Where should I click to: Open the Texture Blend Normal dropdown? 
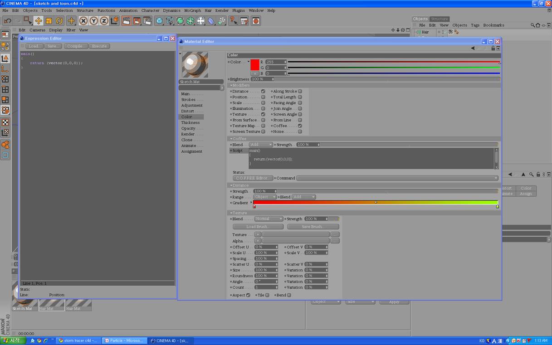point(269,219)
